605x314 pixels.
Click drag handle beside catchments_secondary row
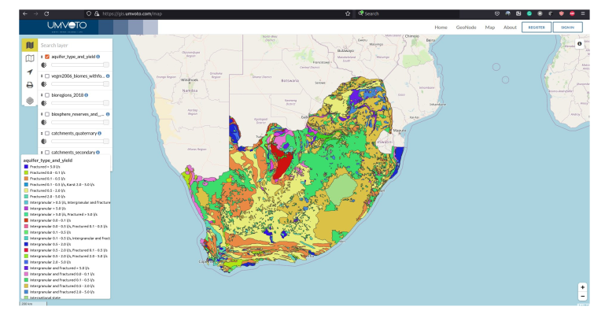click(42, 153)
